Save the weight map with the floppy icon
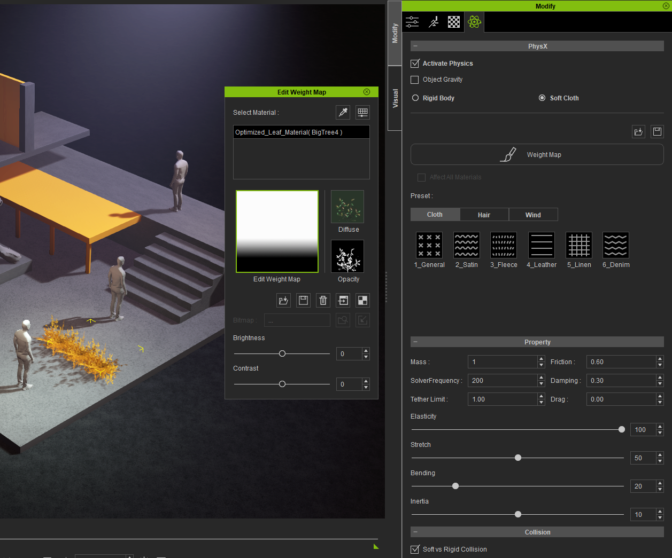672x558 pixels. 303,300
